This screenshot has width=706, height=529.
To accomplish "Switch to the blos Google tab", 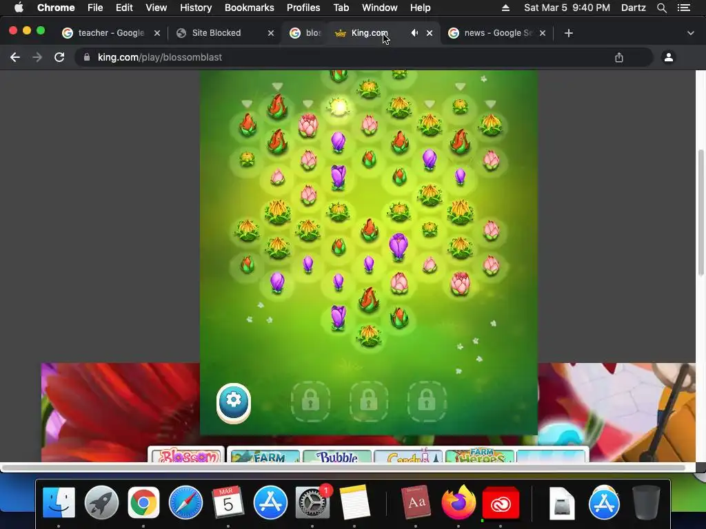I will 305,33.
